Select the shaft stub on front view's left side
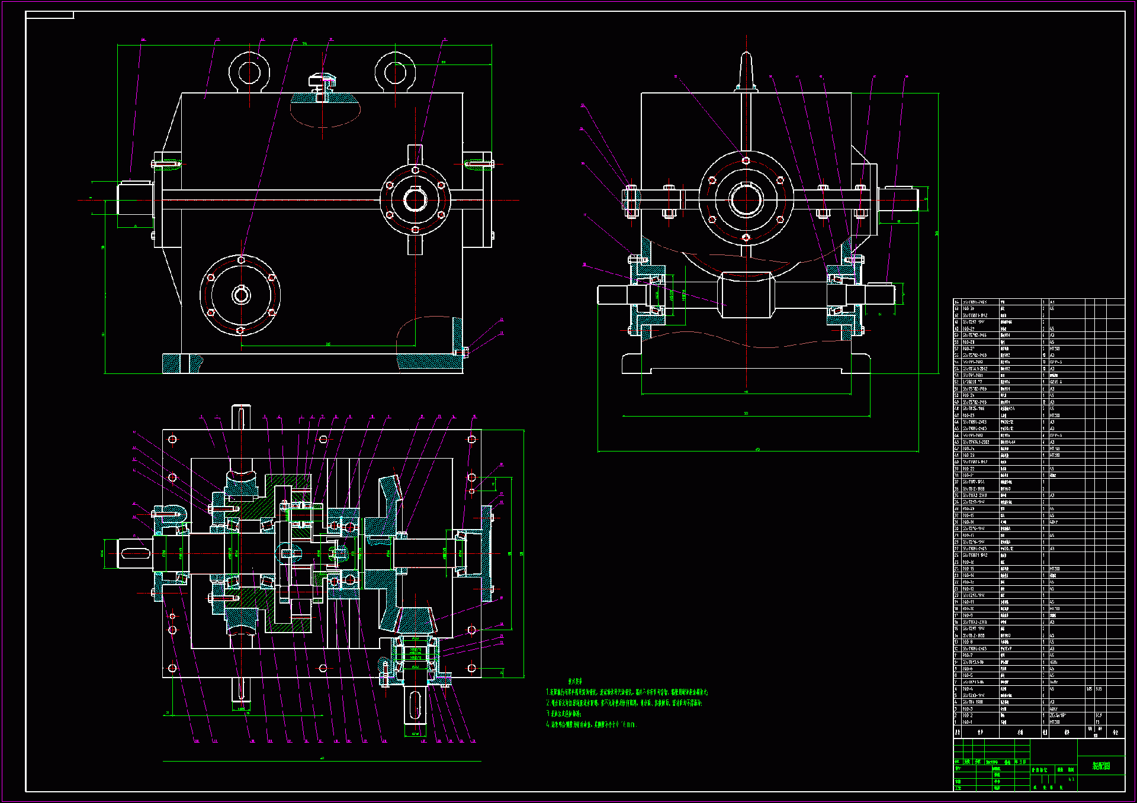This screenshot has width=1137, height=803. pyautogui.click(x=136, y=199)
